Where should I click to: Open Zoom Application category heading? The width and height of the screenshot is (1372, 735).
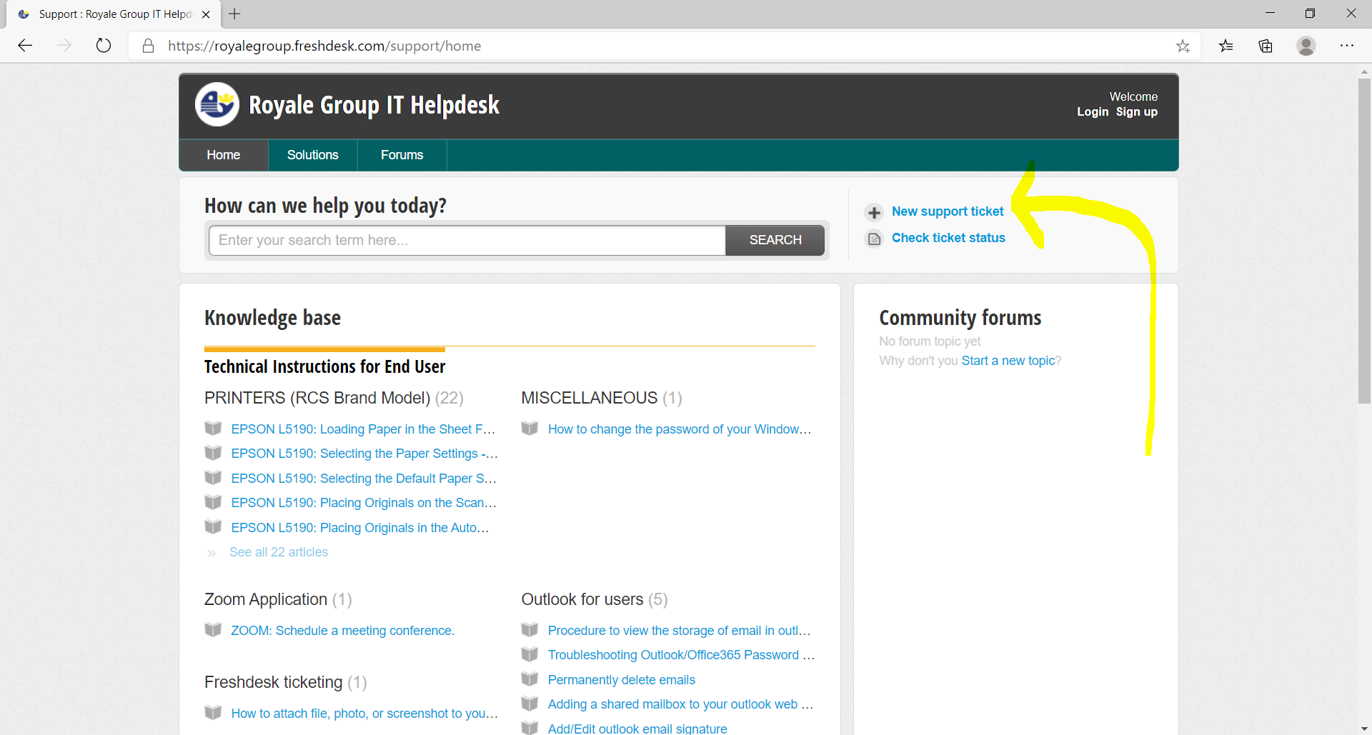pos(266,599)
